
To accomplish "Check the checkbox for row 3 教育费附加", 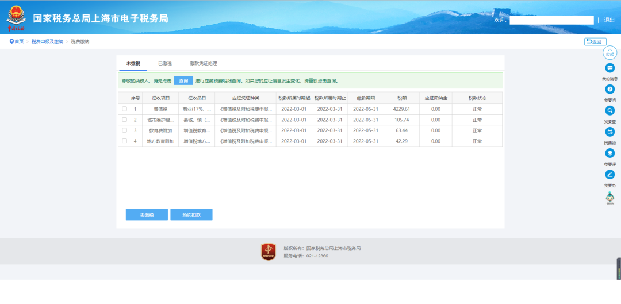I will pos(124,130).
